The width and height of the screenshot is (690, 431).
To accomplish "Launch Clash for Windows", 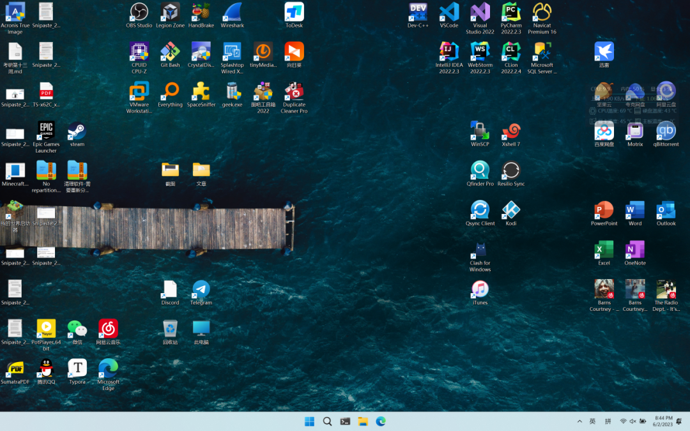I will 480,256.
